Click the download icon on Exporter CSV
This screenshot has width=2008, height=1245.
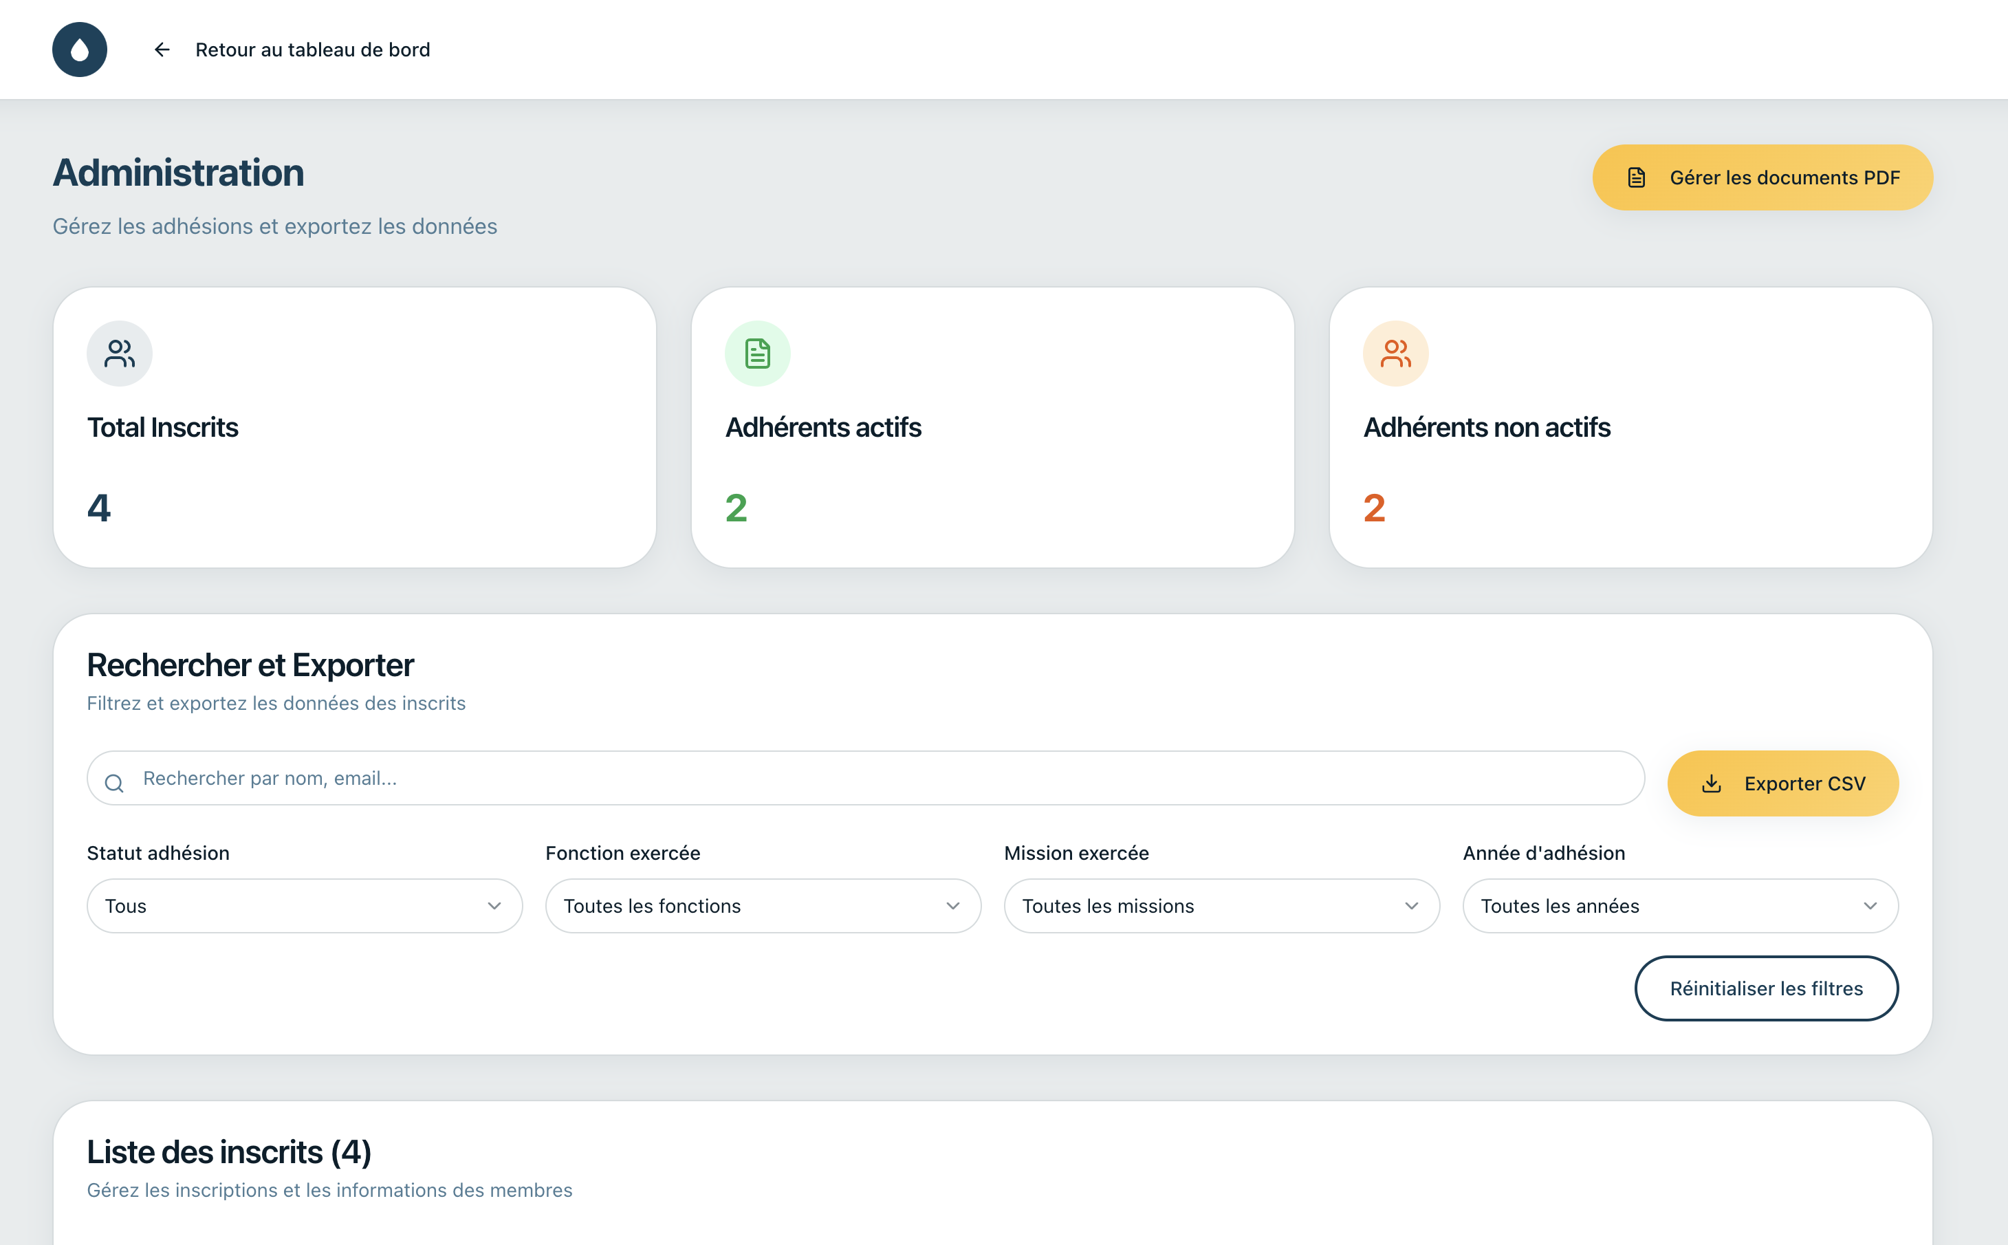pyautogui.click(x=1711, y=783)
